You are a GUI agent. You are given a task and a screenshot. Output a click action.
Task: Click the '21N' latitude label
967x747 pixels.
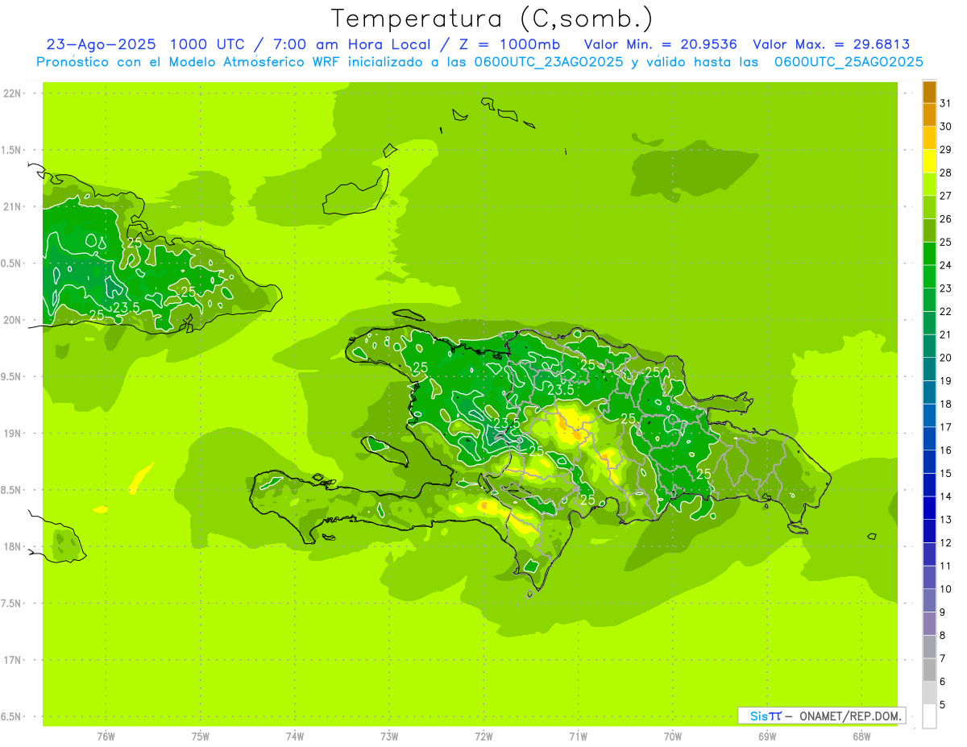pos(11,206)
